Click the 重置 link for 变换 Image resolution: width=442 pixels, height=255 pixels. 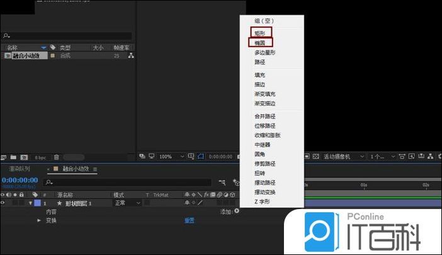click(190, 220)
